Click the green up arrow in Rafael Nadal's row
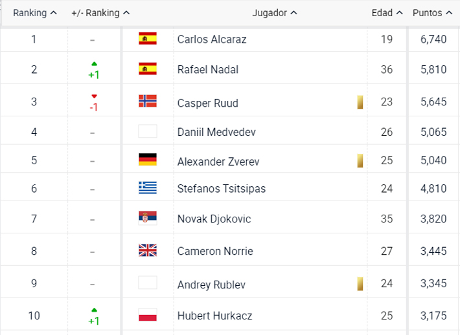This screenshot has height=335, width=460. click(94, 64)
